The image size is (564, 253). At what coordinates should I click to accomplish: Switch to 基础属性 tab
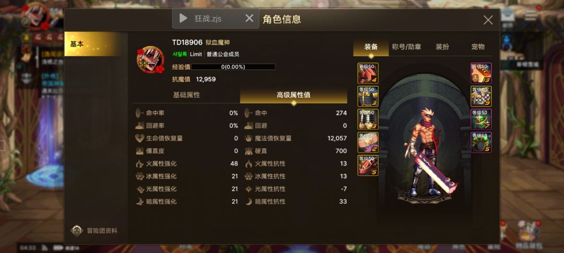186,95
